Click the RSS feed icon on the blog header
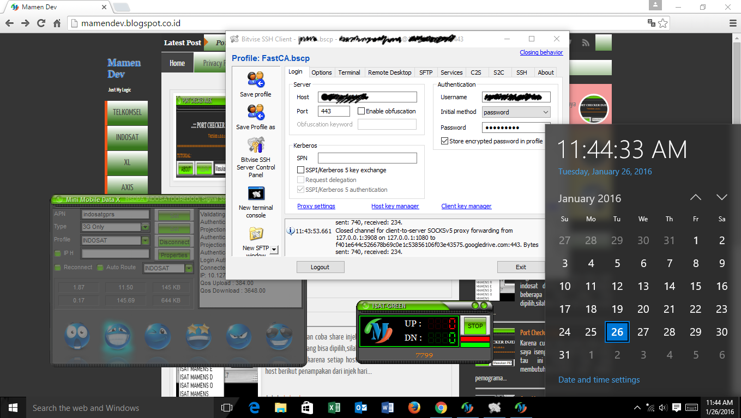741x418 pixels. click(x=586, y=43)
